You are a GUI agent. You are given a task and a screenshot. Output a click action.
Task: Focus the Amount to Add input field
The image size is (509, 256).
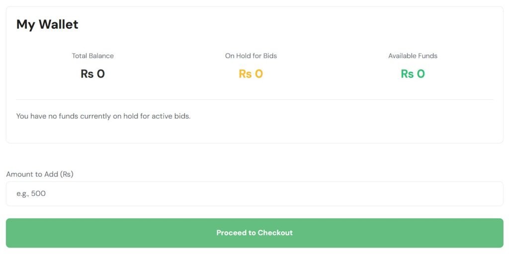254,193
